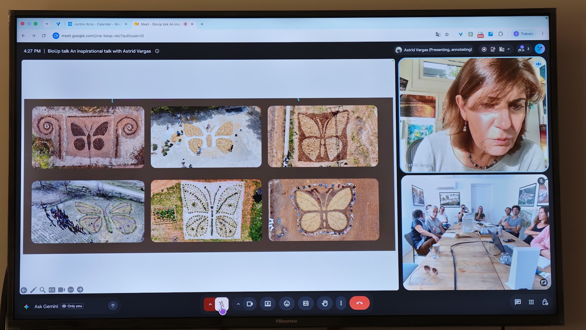586x330 pixels.
Task: Open host controls lock icon
Action: (x=545, y=302)
